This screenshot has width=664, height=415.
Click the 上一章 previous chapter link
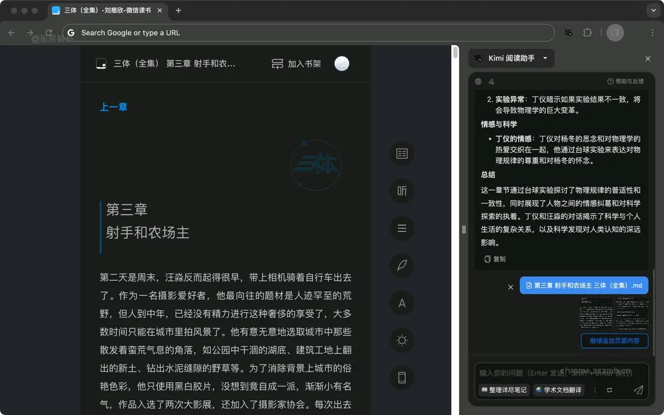114,107
